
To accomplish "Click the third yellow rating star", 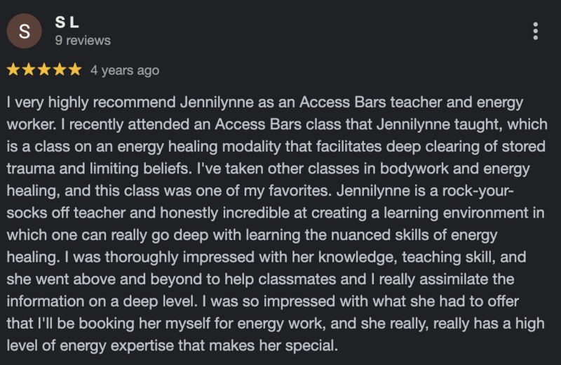I will (44, 69).
